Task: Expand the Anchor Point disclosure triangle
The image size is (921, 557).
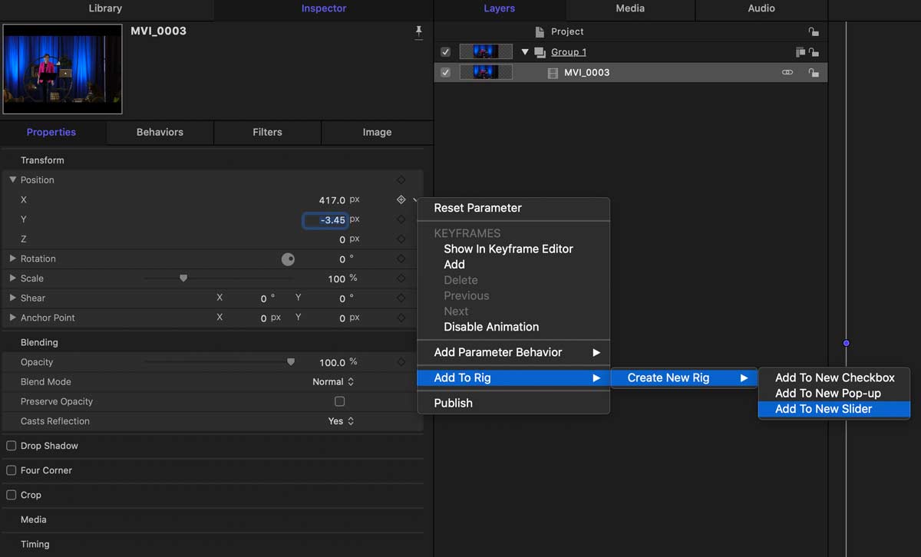Action: (12, 318)
